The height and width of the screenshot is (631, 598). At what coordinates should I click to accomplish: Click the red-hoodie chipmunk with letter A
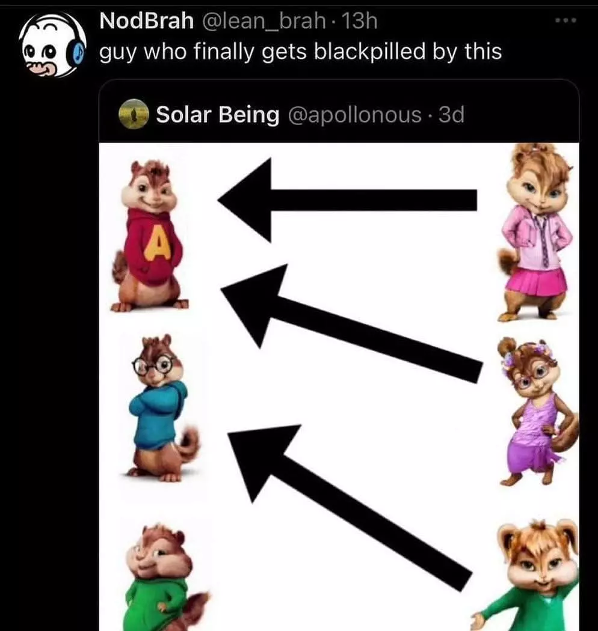149,236
